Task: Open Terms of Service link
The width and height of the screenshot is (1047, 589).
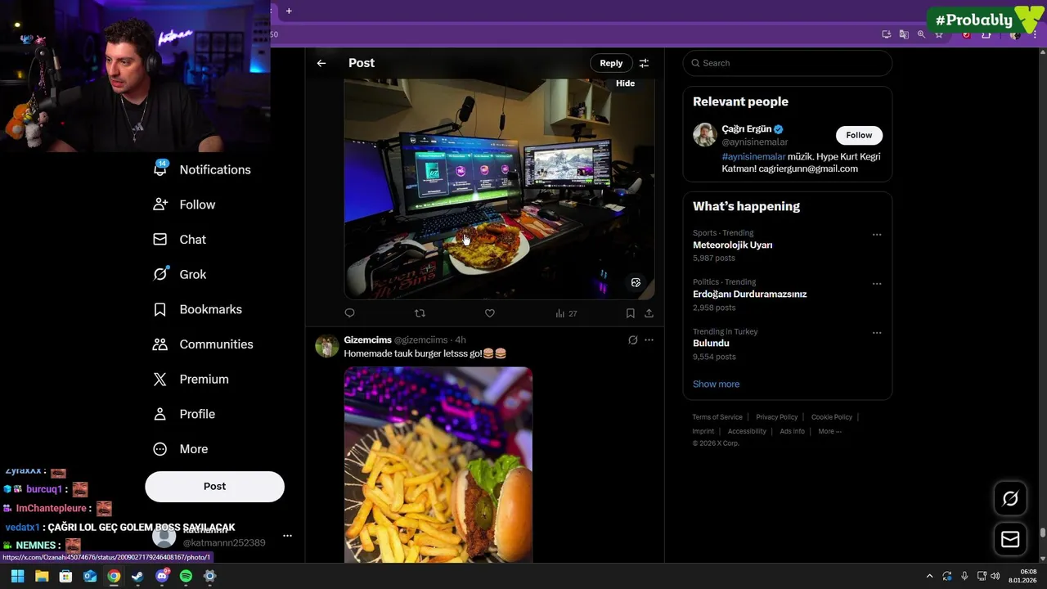Action: coord(717,417)
